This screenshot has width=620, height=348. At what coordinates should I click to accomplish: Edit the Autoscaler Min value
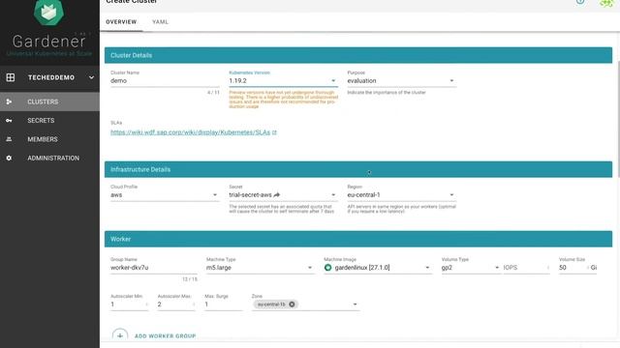point(129,304)
